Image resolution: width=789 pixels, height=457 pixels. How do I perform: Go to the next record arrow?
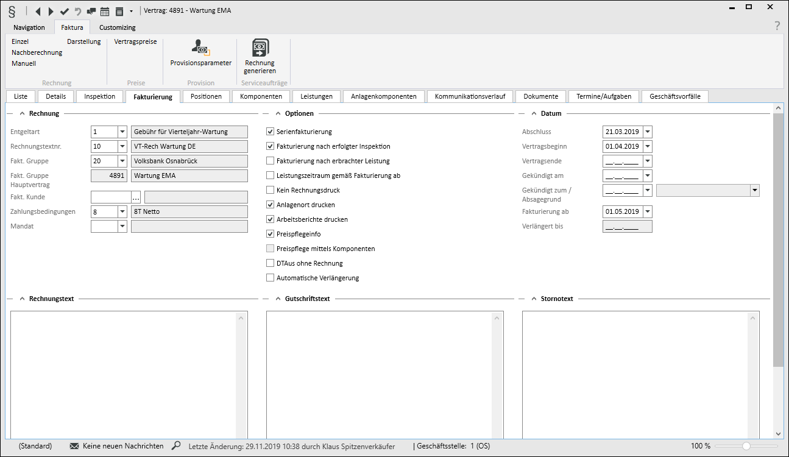pos(51,11)
